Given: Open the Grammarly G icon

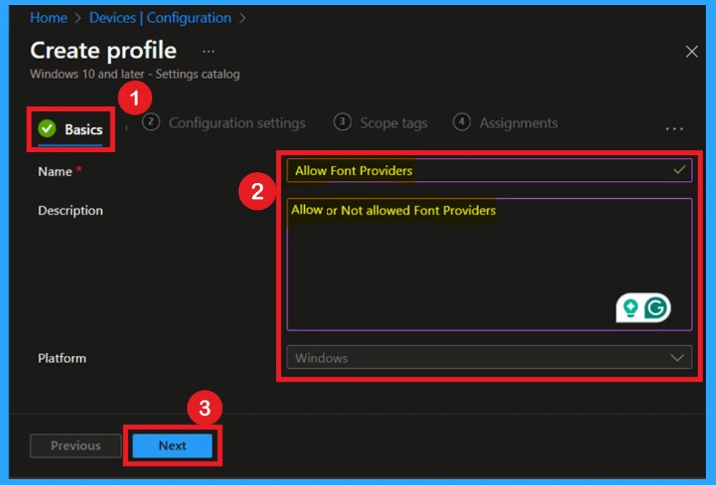Looking at the screenshot, I should click(x=656, y=308).
